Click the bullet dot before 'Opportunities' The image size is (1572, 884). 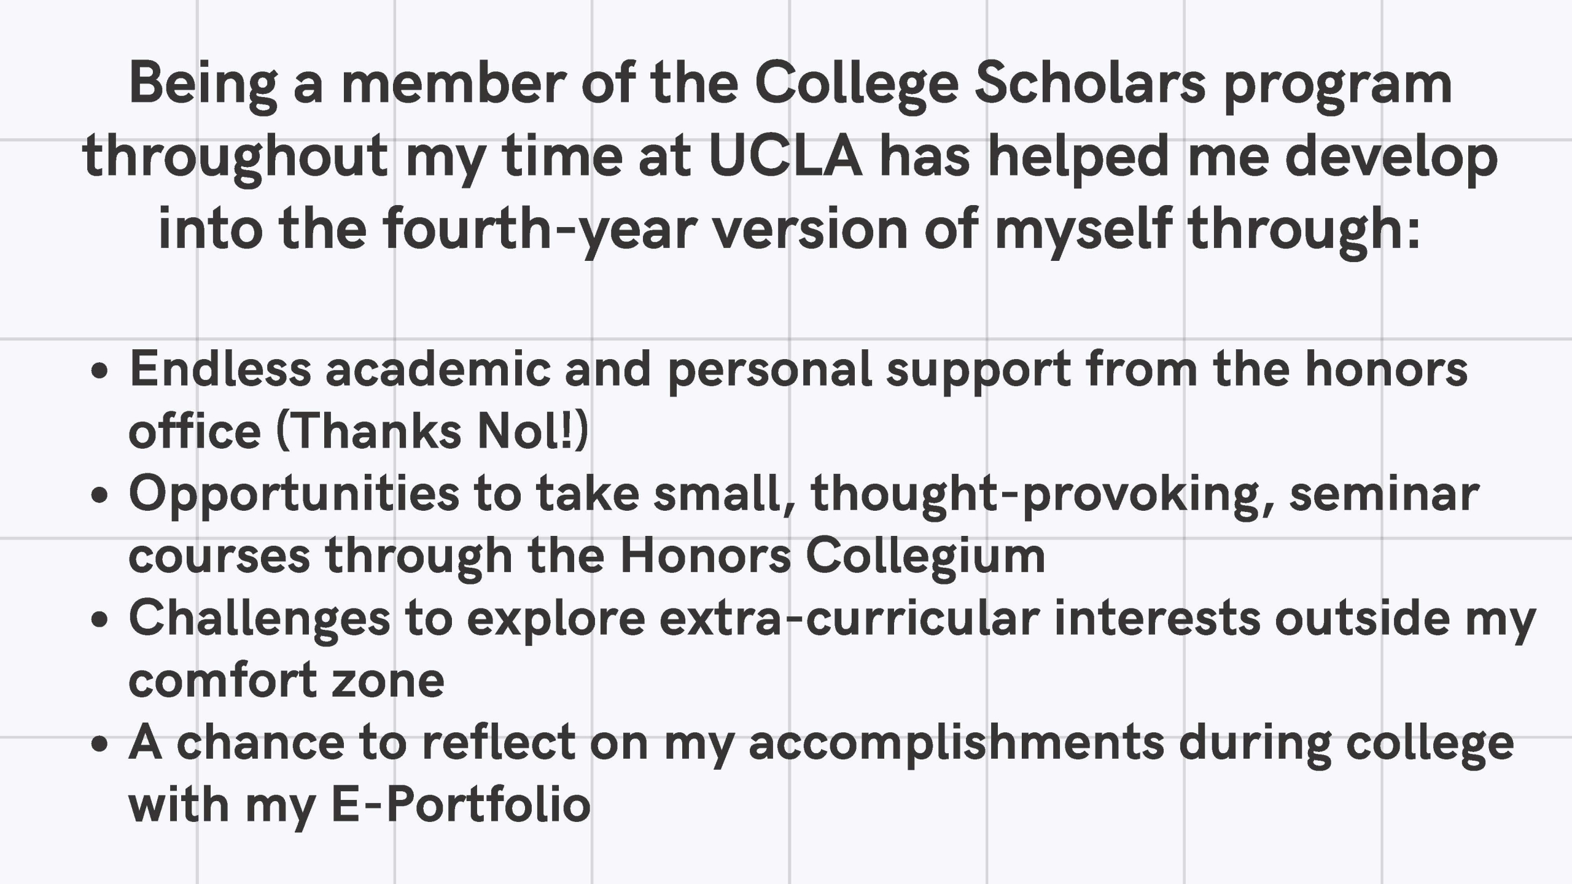pos(99,495)
